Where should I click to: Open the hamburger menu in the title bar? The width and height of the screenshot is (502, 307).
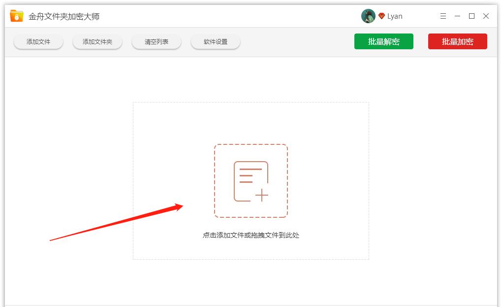tap(442, 16)
